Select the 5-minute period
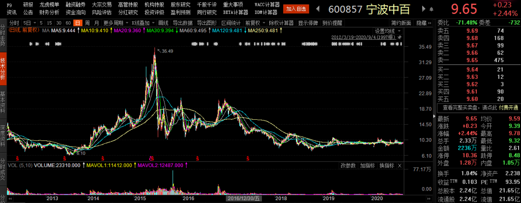The height and width of the screenshot is (203, 521). click(x=41, y=23)
